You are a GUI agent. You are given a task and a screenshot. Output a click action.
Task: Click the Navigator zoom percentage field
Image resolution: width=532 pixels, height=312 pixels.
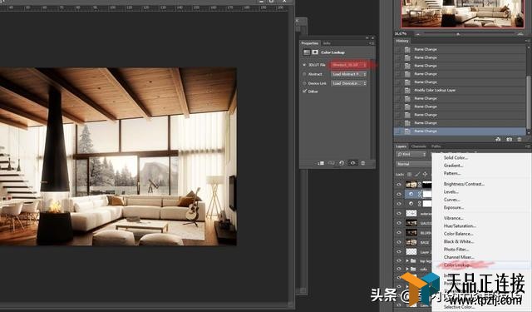pyautogui.click(x=401, y=34)
